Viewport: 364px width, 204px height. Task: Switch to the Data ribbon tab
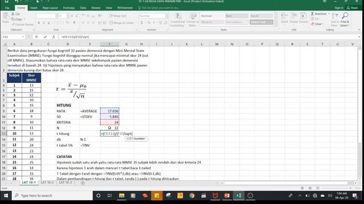point(83,8)
